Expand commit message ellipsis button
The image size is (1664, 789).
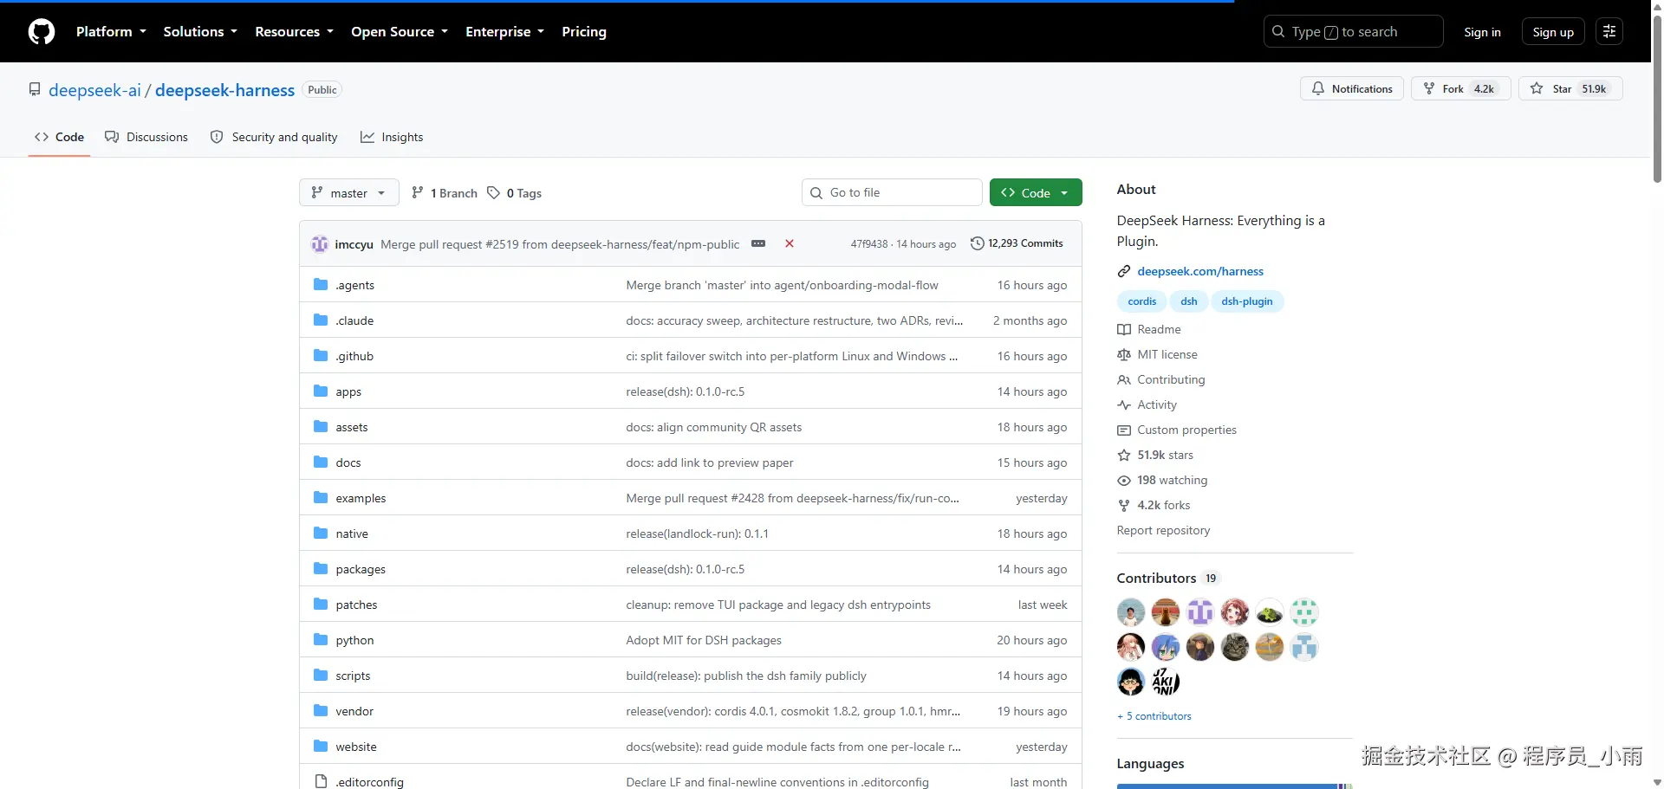coord(758,244)
